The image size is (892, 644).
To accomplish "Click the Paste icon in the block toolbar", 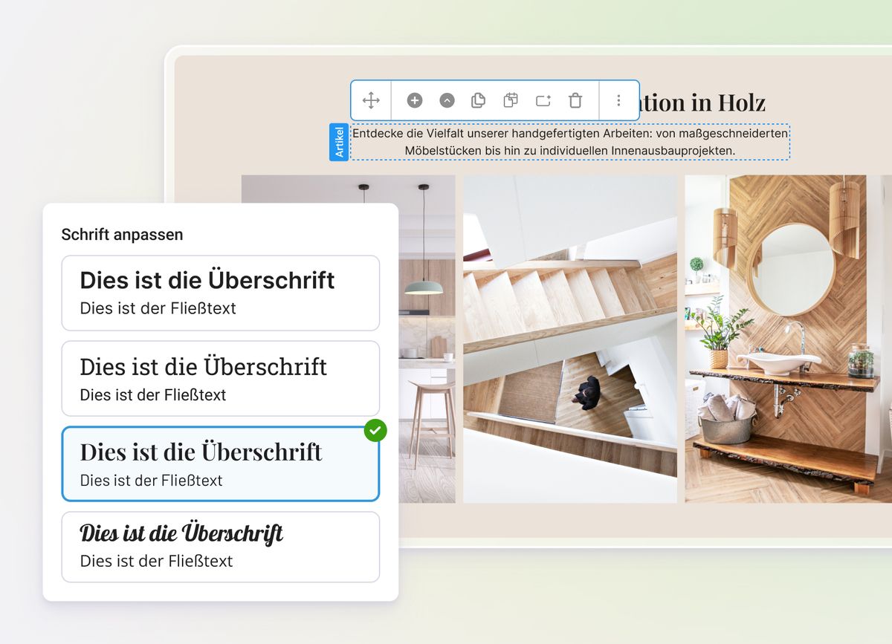I will pyautogui.click(x=511, y=100).
